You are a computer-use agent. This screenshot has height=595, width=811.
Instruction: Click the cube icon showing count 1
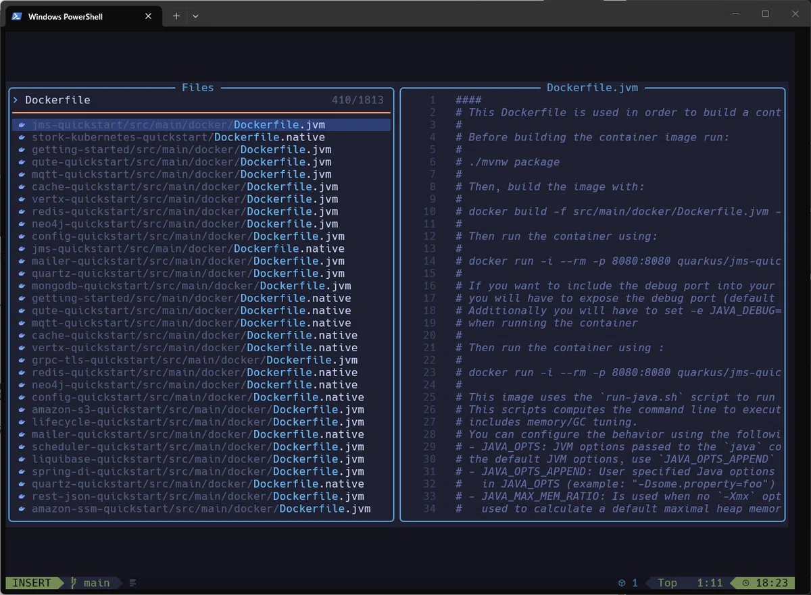(x=622, y=583)
